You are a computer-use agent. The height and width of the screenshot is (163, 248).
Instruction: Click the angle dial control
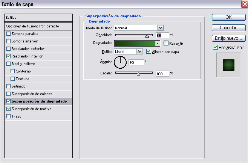tap(120, 62)
